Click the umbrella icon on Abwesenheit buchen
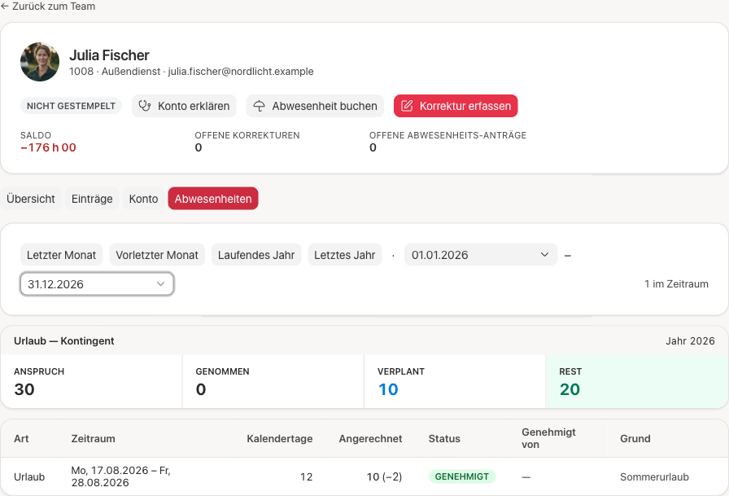 click(259, 106)
